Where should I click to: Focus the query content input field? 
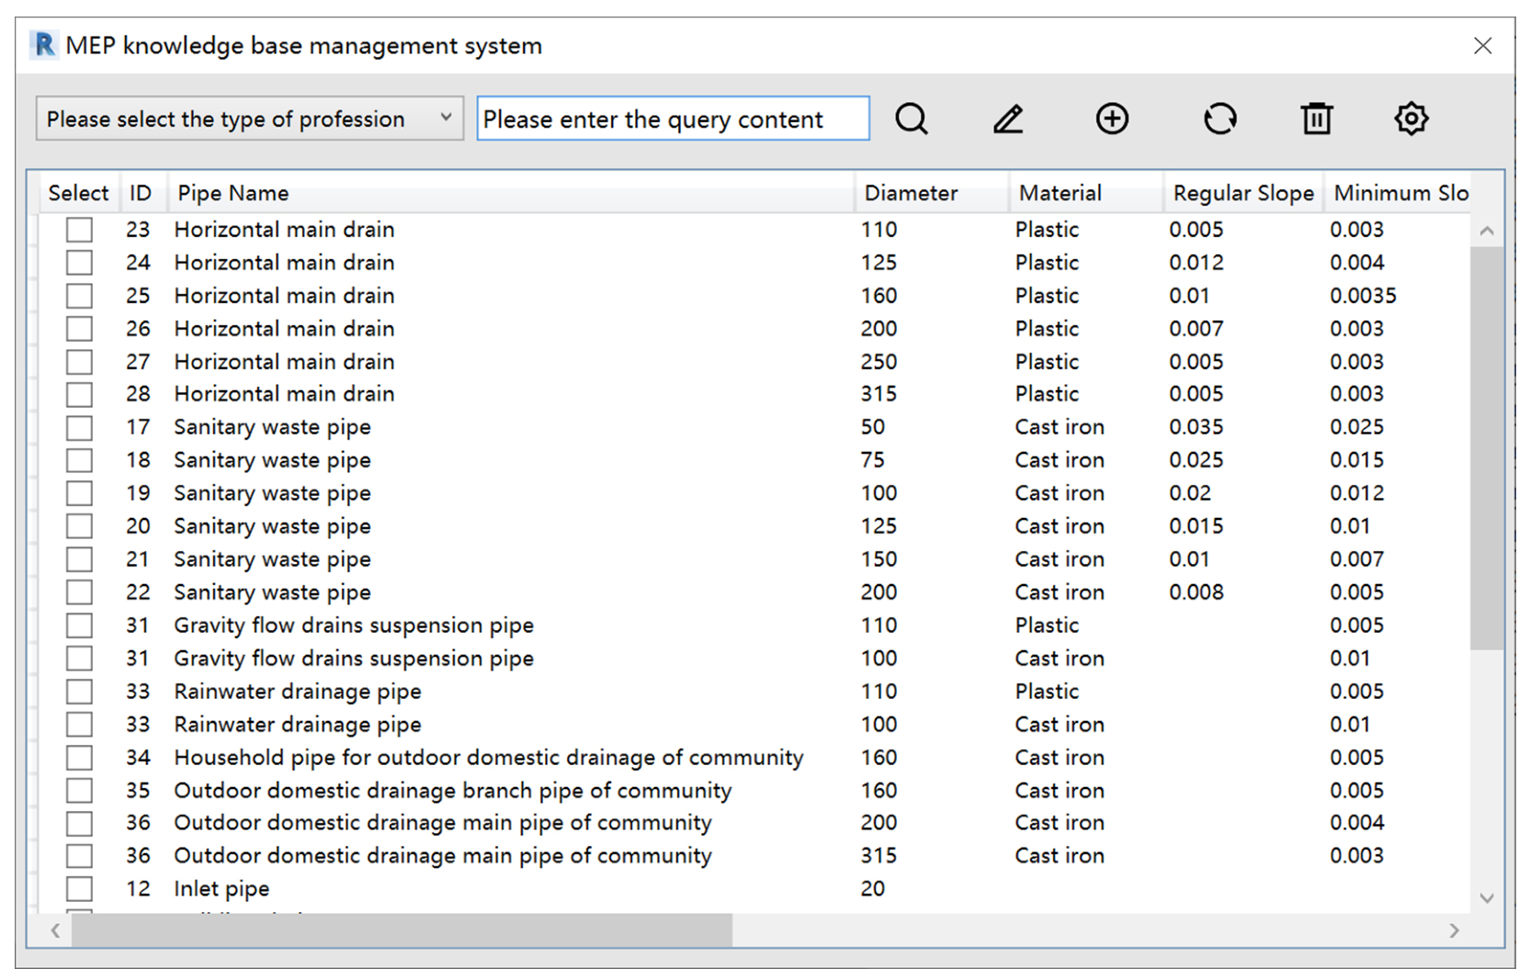[673, 119]
